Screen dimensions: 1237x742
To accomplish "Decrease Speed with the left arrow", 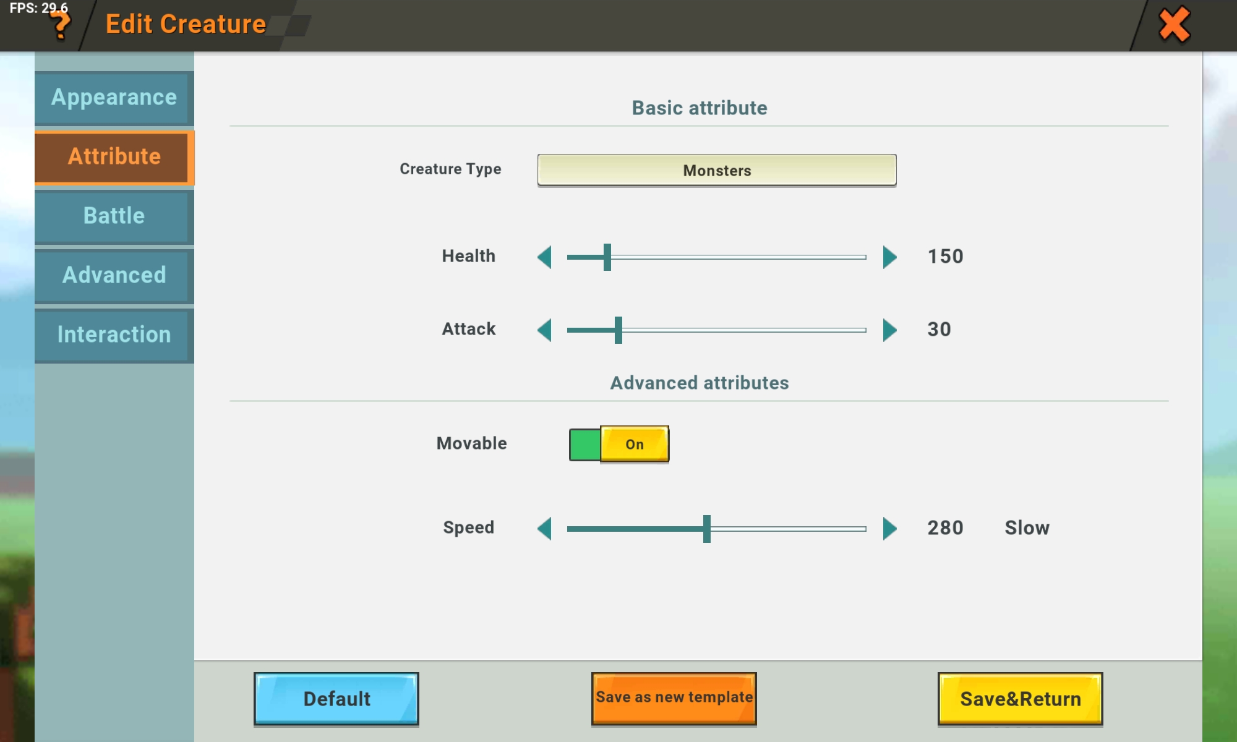I will point(545,528).
